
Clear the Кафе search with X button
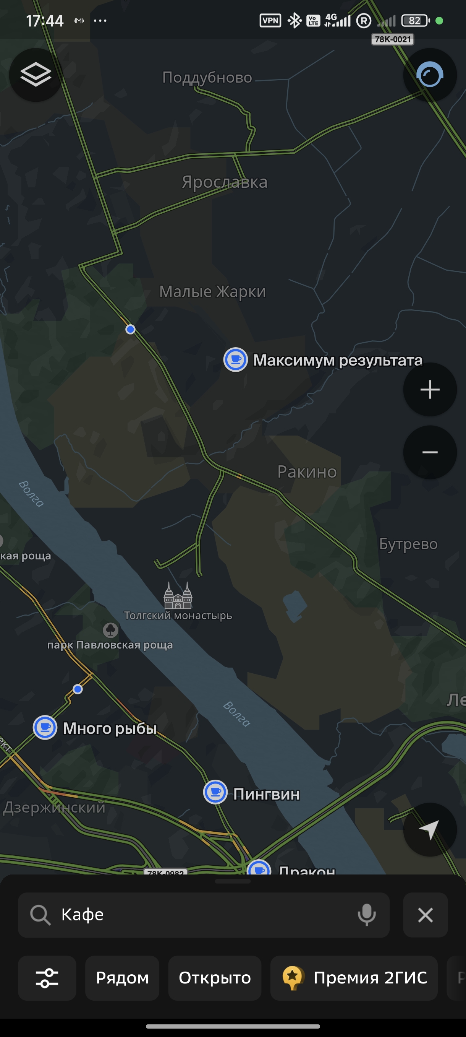point(426,915)
